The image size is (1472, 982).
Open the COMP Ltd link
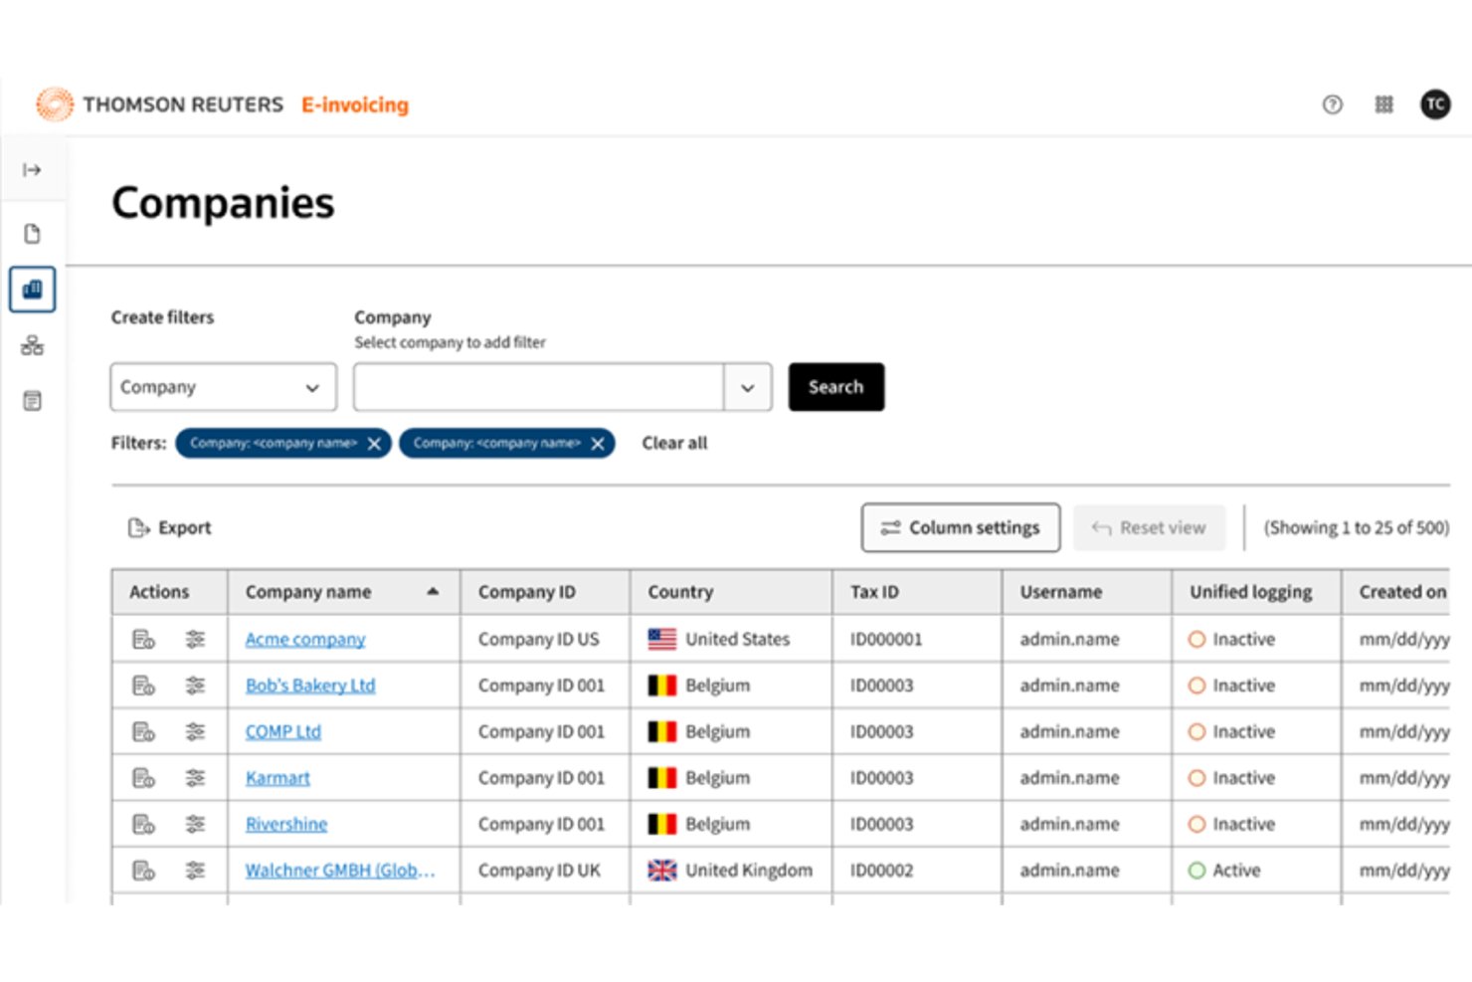[x=283, y=731]
